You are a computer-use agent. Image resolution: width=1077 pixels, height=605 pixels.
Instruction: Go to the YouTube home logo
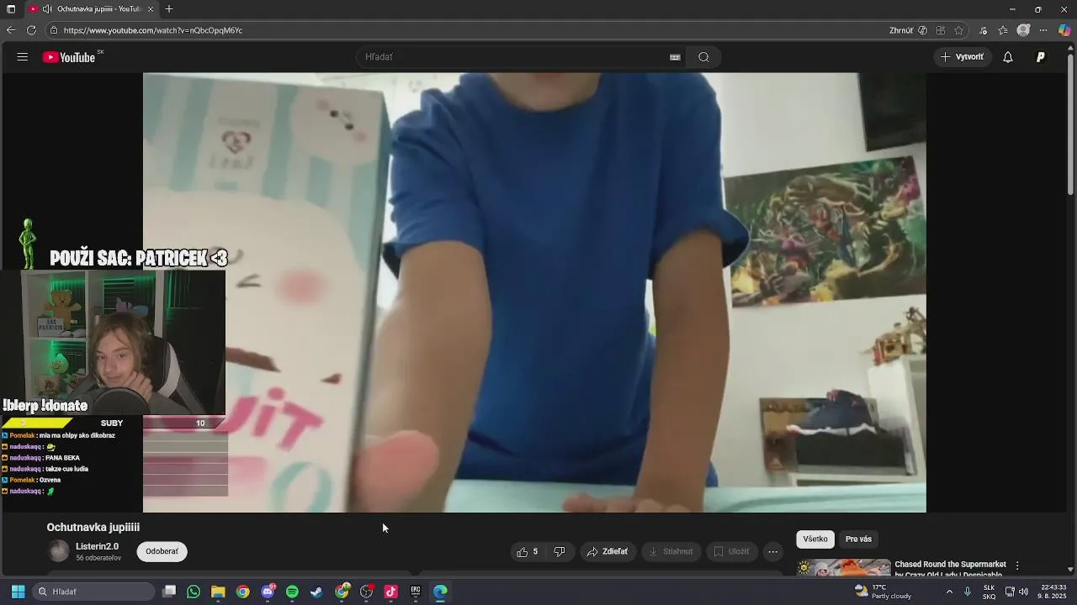tap(70, 57)
